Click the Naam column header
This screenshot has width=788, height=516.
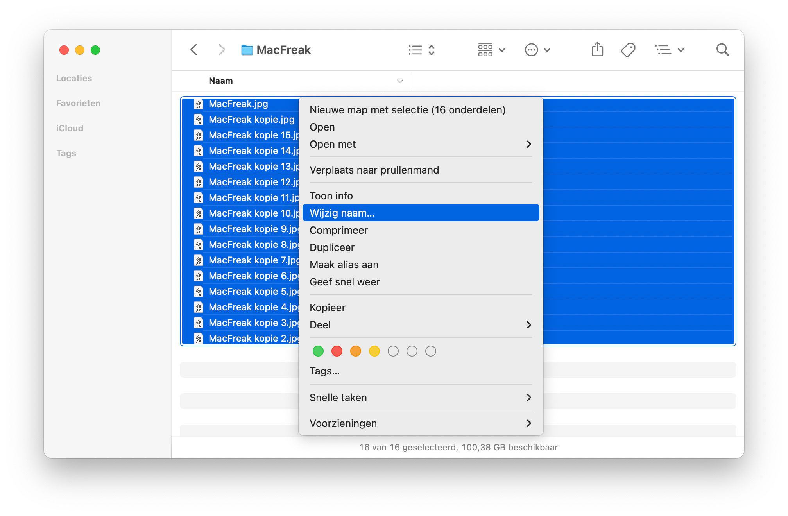point(220,81)
